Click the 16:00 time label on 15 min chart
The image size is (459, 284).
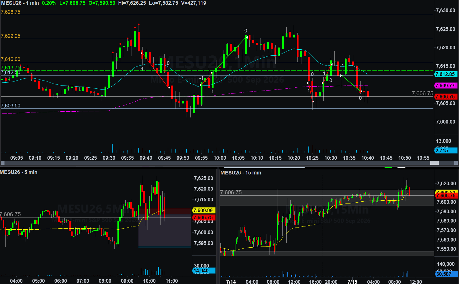click(x=315, y=282)
